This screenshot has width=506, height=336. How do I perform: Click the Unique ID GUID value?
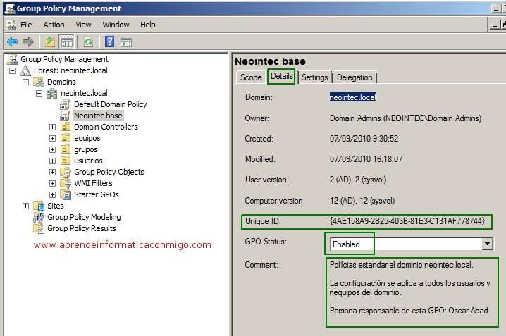click(407, 221)
